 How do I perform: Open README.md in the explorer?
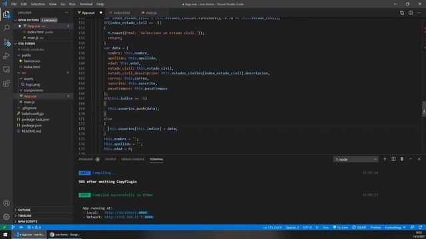31,131
